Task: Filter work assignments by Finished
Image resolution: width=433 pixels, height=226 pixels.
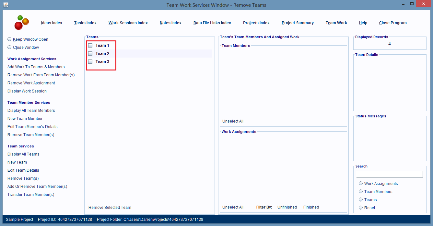Action: 311,207
